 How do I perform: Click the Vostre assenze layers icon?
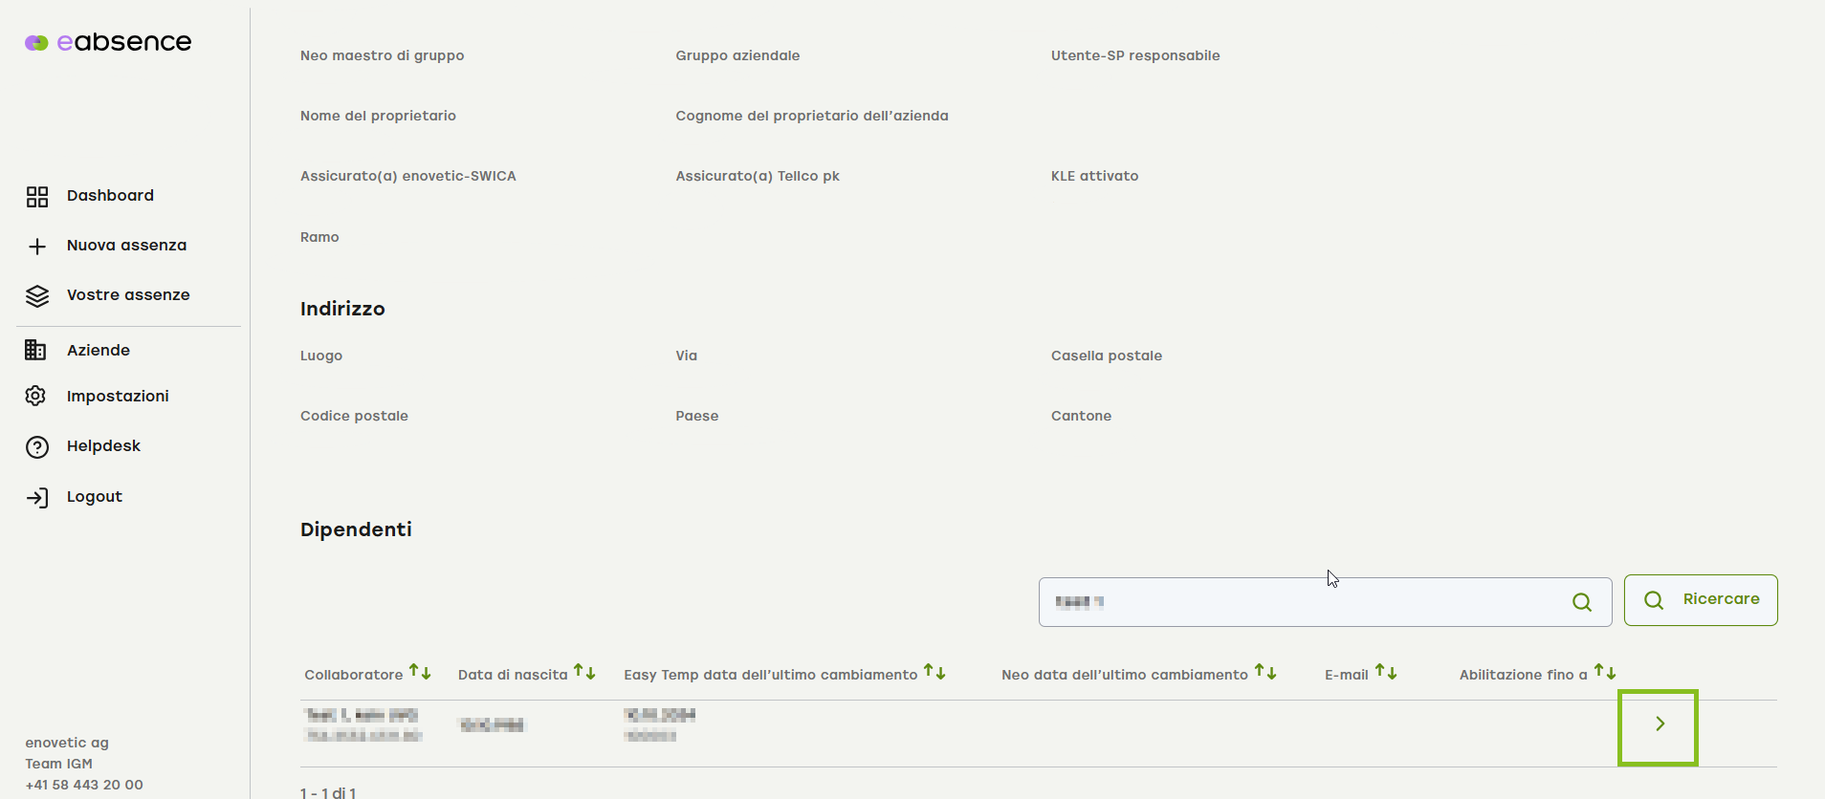click(x=37, y=296)
